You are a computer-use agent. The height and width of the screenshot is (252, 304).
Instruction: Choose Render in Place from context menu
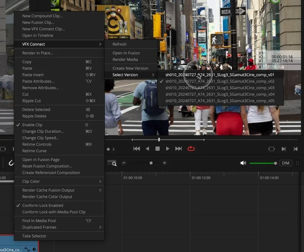38,53
